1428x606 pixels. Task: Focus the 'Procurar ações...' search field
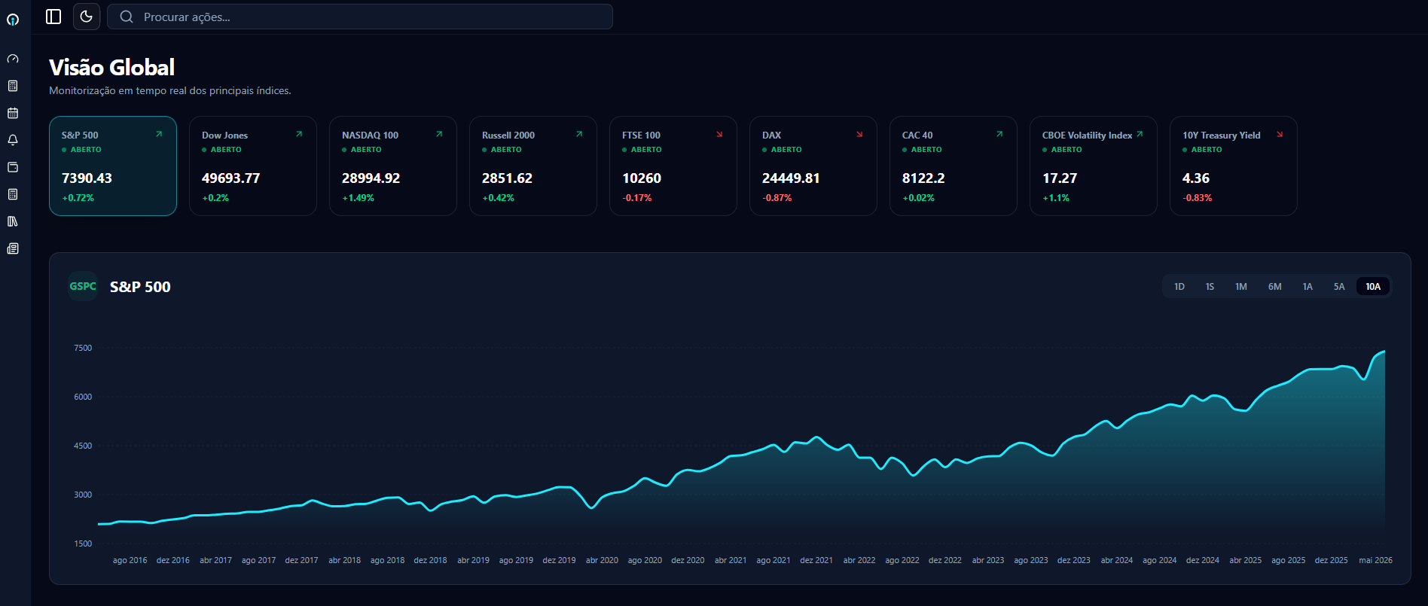click(360, 17)
